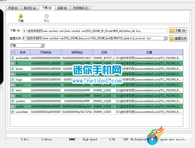The height and width of the screenshot is (148, 195).
Task: Click end address 0x0000000000023827
Action: tap(77, 58)
